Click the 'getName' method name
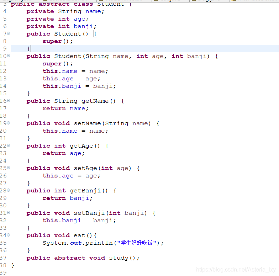The height and width of the screenshot is (276, 279). [x=95, y=101]
